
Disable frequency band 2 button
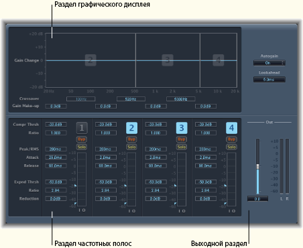tap(131, 128)
